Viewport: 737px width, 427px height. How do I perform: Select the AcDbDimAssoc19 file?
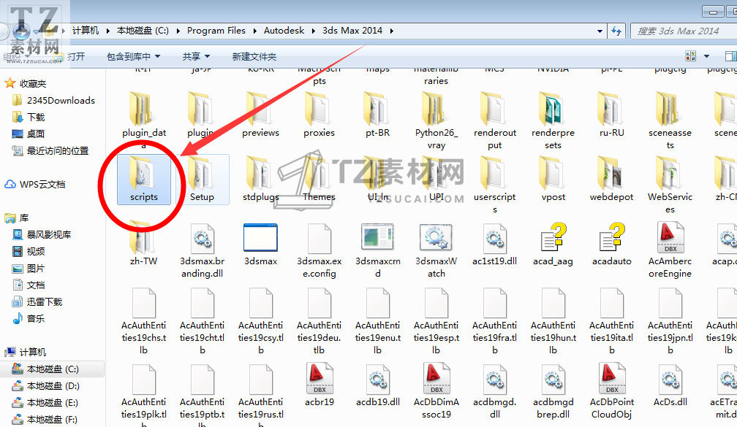tap(436, 391)
